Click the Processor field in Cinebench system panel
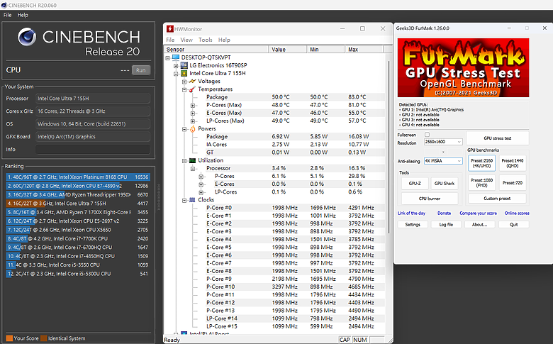This screenshot has width=553, height=344. (x=93, y=99)
